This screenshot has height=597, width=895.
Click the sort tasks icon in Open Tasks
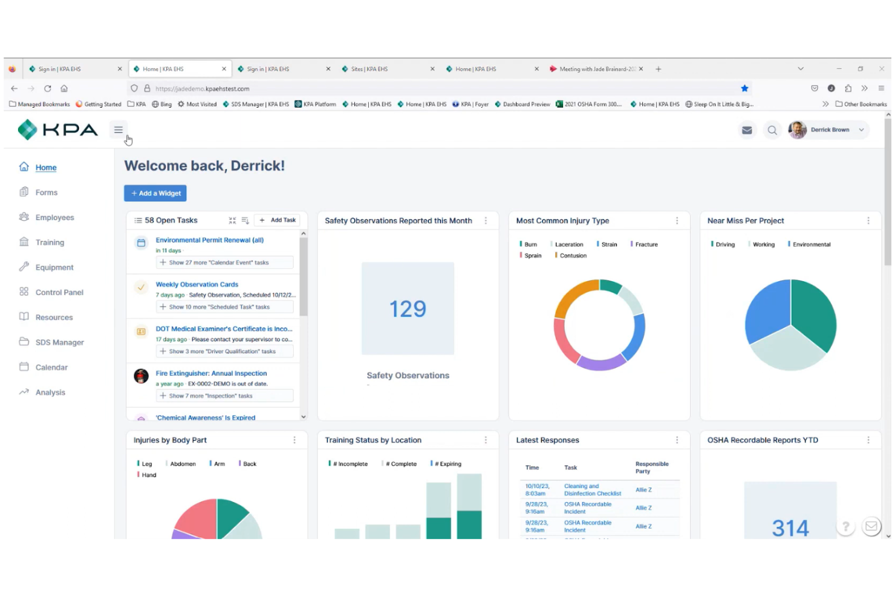tap(246, 220)
